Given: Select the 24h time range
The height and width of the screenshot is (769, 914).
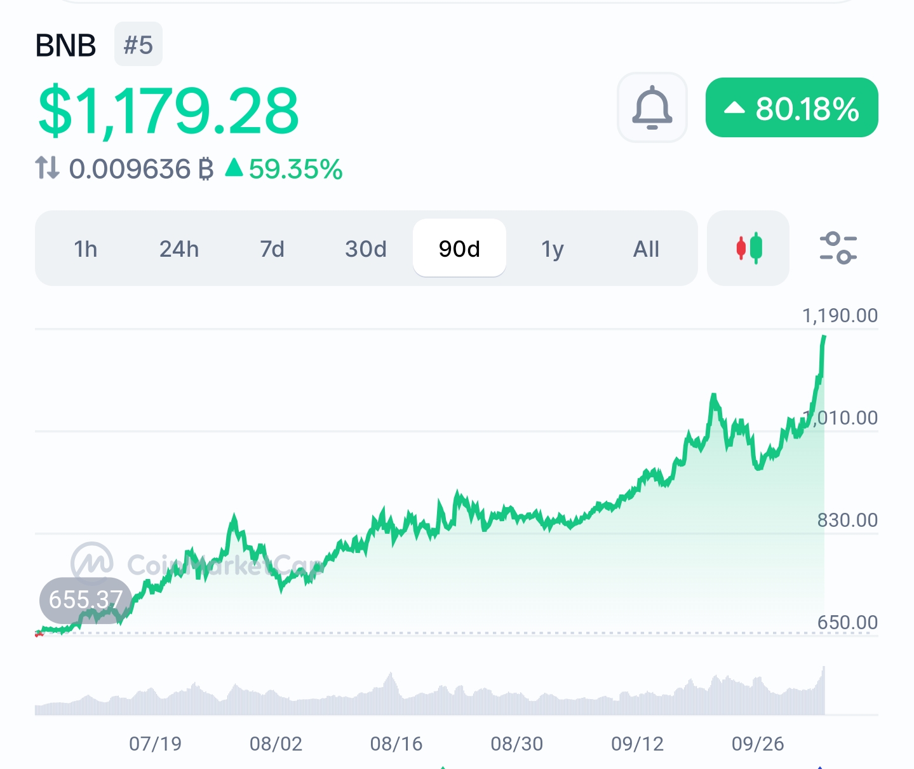Looking at the screenshot, I should coord(179,248).
